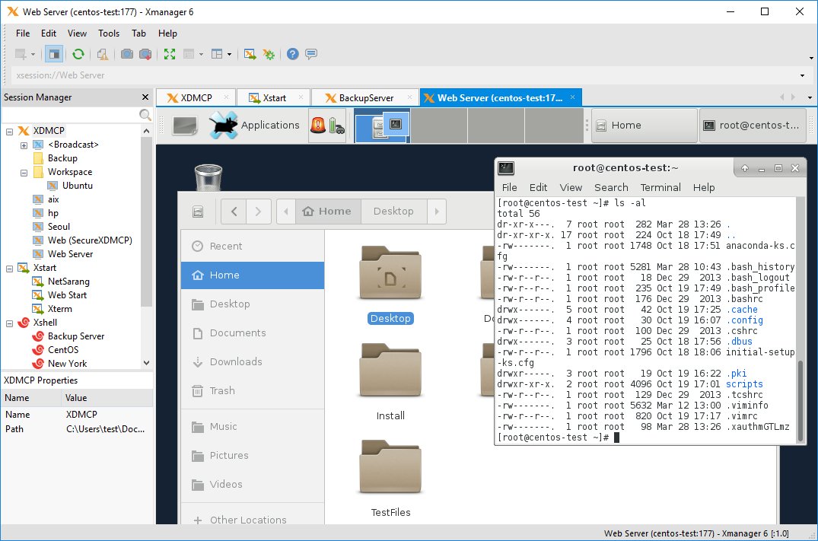Click the root@centos-t taskbar entry
The image size is (818, 541).
click(752, 125)
